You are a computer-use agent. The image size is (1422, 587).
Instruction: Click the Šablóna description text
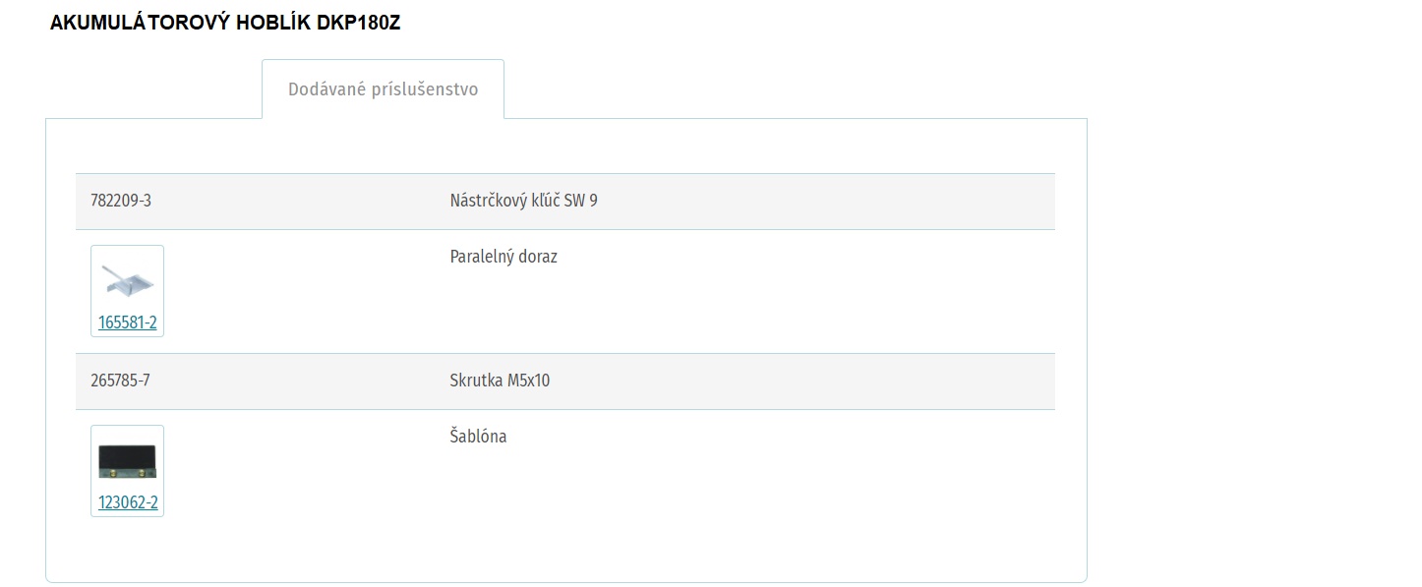click(x=478, y=436)
